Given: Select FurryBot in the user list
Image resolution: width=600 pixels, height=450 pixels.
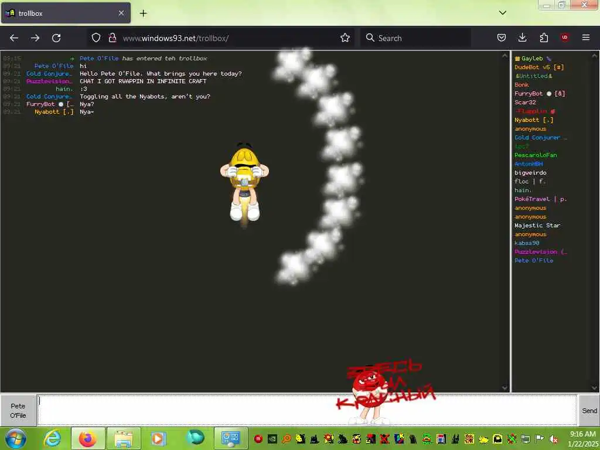Looking at the screenshot, I should pyautogui.click(x=540, y=94).
